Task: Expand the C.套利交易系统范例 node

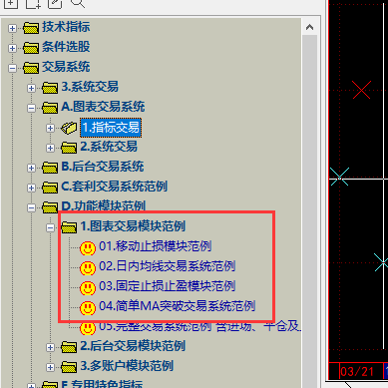Action: click(31, 188)
